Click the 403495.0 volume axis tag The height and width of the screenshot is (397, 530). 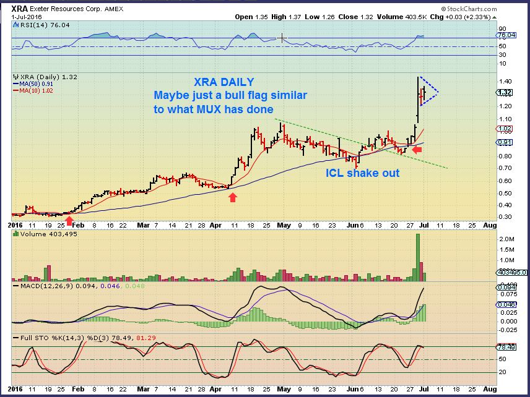(x=511, y=272)
